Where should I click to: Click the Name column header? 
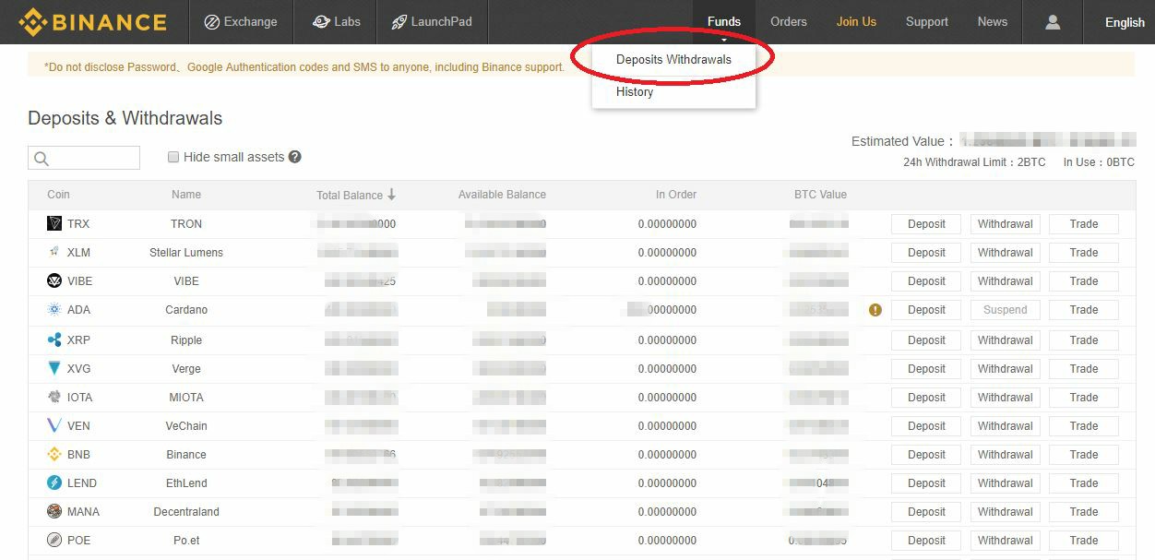coord(186,195)
